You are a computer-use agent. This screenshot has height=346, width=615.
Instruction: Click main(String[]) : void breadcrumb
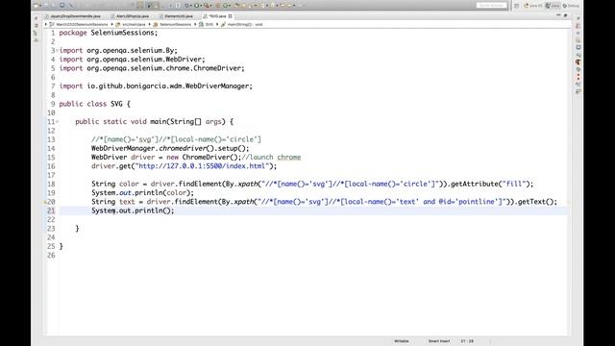(x=245, y=24)
